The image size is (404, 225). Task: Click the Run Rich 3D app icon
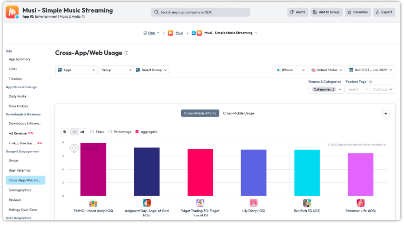(x=307, y=203)
